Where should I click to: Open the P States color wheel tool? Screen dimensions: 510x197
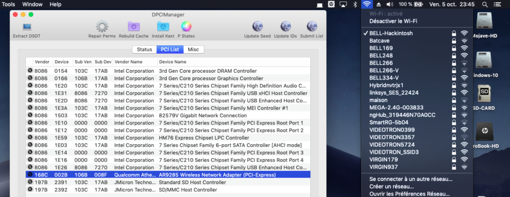pyautogui.click(x=186, y=26)
